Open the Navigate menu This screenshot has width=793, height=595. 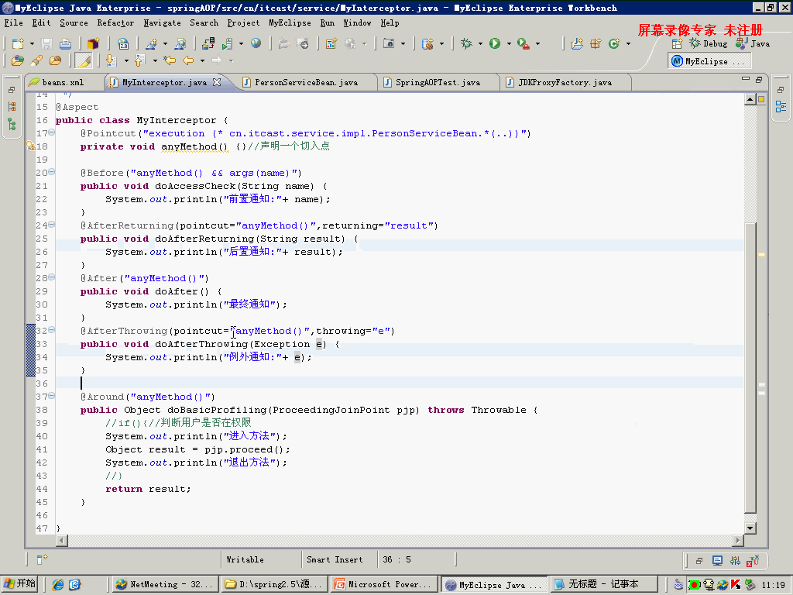[162, 22]
